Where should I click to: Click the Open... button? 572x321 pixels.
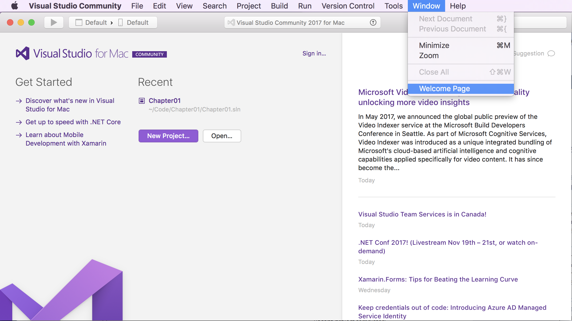coord(222,136)
